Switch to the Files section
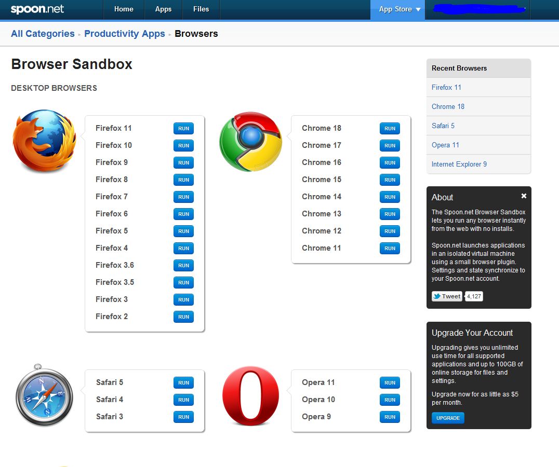 (x=201, y=9)
